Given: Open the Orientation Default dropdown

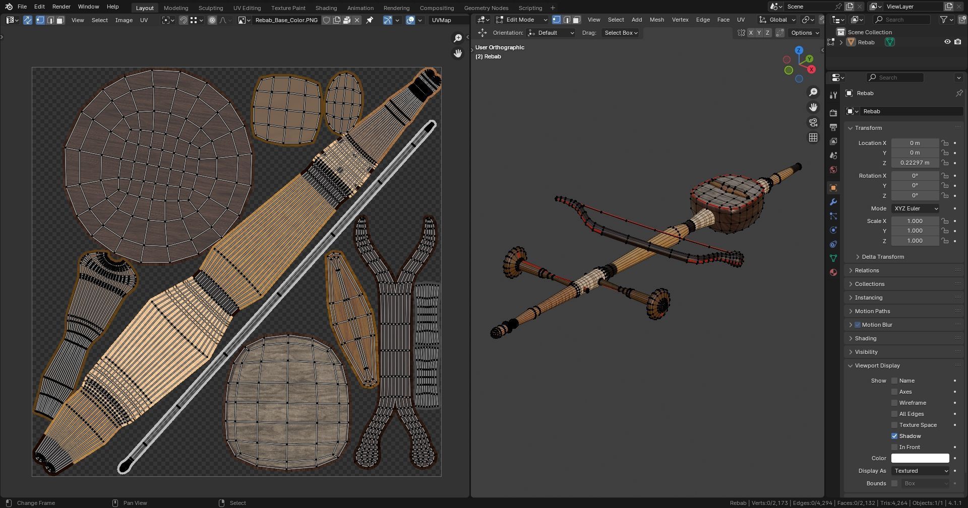Looking at the screenshot, I should pyautogui.click(x=551, y=33).
